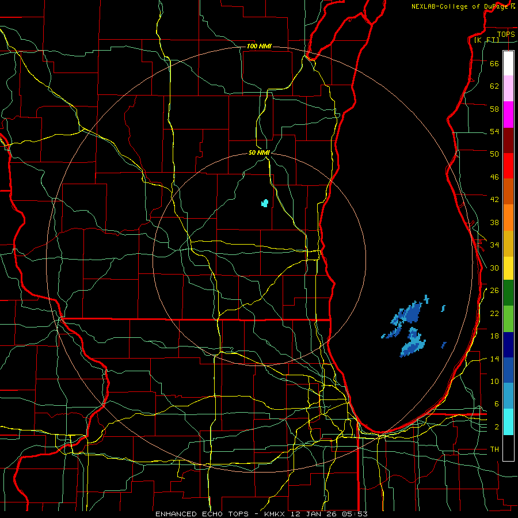518x518 pixels.
Task: Select the 54 legend scale label
Action: pos(494,131)
